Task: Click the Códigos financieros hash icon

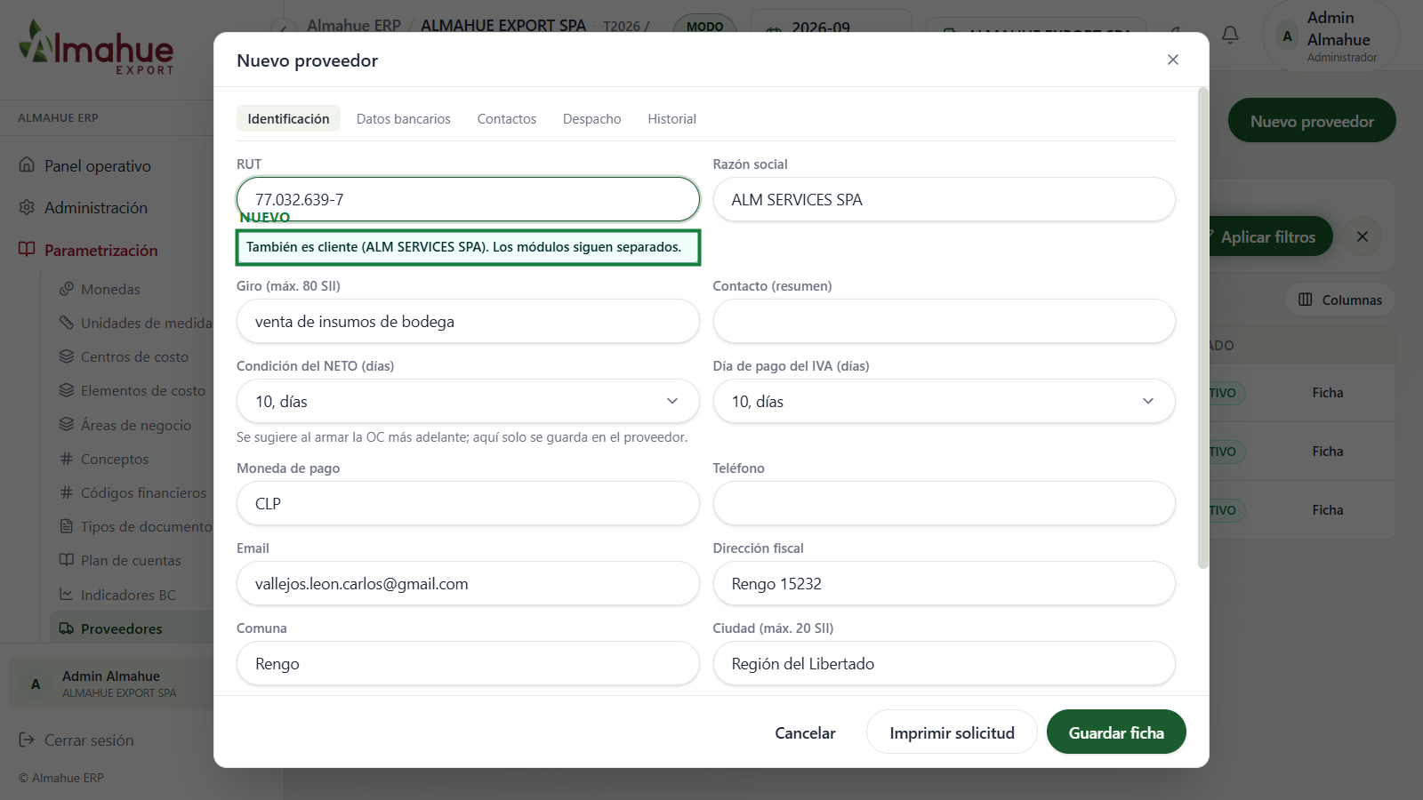Action: (66, 492)
